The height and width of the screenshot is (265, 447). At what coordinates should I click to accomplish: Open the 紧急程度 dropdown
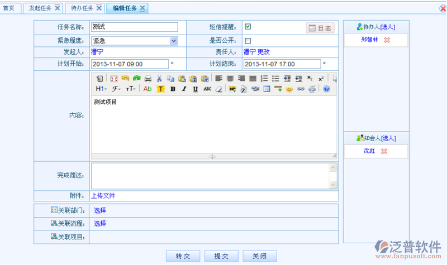173,41
